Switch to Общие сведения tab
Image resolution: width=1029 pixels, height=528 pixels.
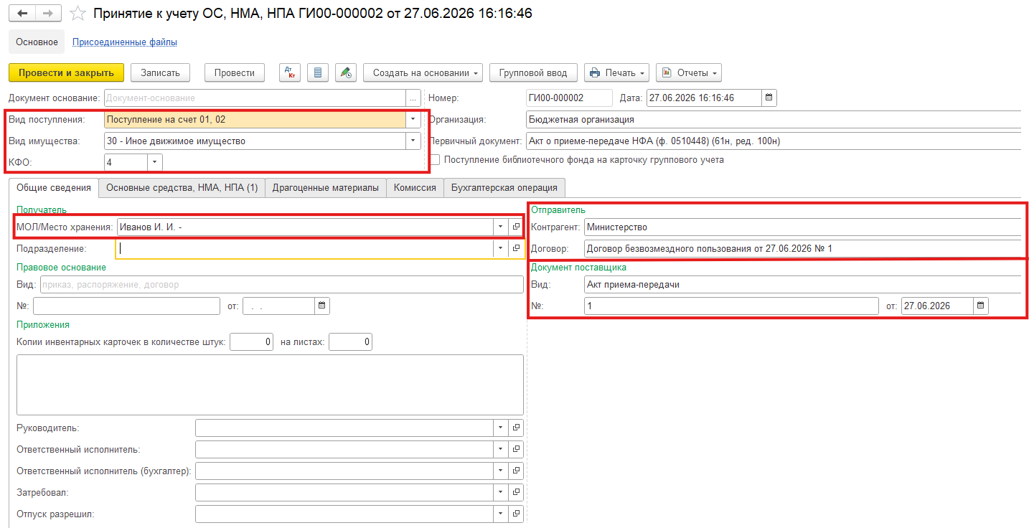pyautogui.click(x=53, y=188)
